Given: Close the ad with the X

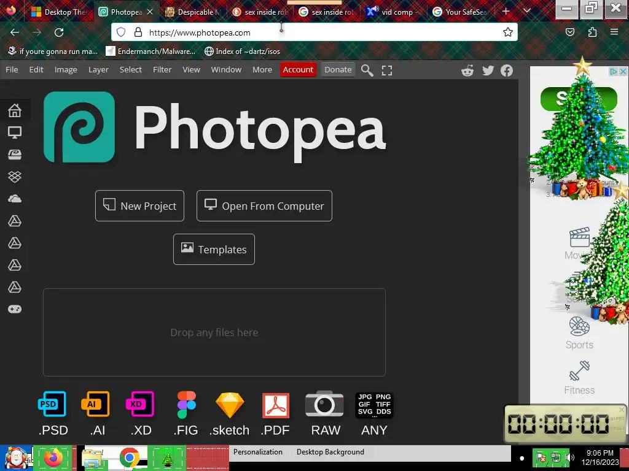Looking at the screenshot, I should (623, 72).
